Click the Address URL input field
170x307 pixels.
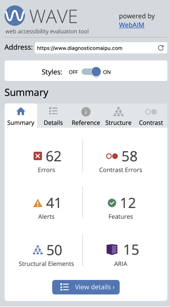pyautogui.click(x=95, y=48)
